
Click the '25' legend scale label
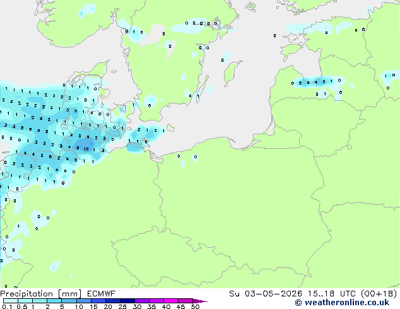click(x=122, y=306)
